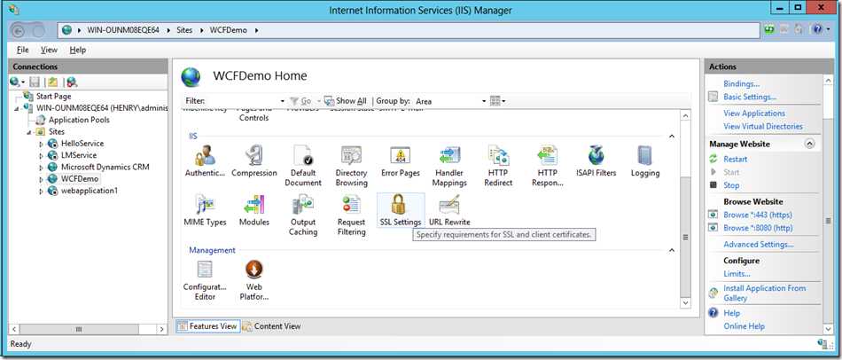Click the Refresh icon beside address bar

(769, 30)
